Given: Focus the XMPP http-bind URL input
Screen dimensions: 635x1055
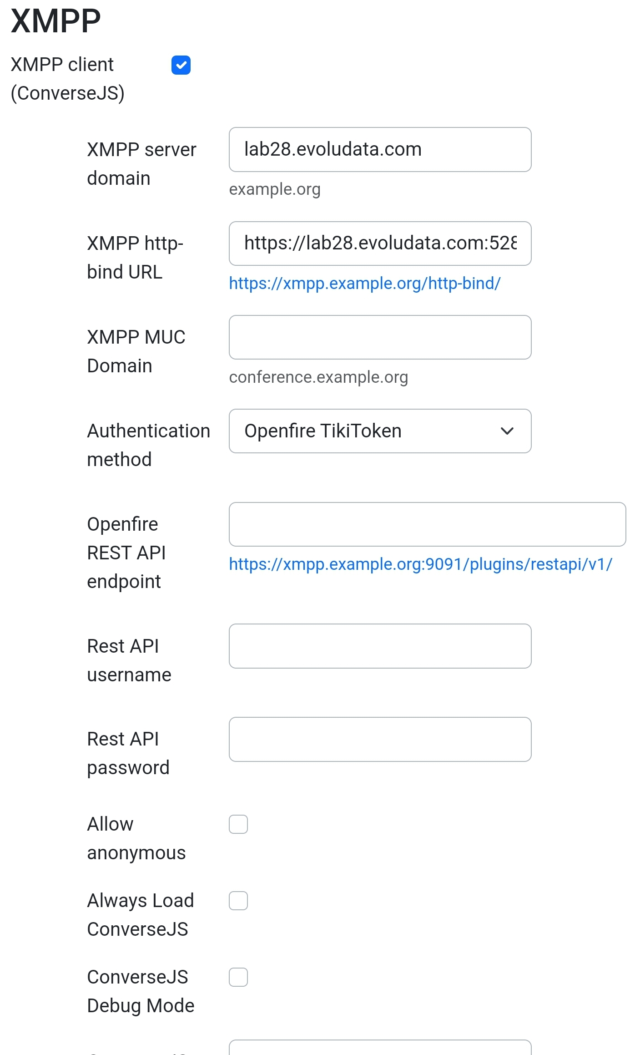Looking at the screenshot, I should pos(380,243).
